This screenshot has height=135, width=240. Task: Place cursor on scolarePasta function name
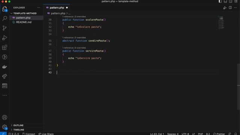pos(94,20)
